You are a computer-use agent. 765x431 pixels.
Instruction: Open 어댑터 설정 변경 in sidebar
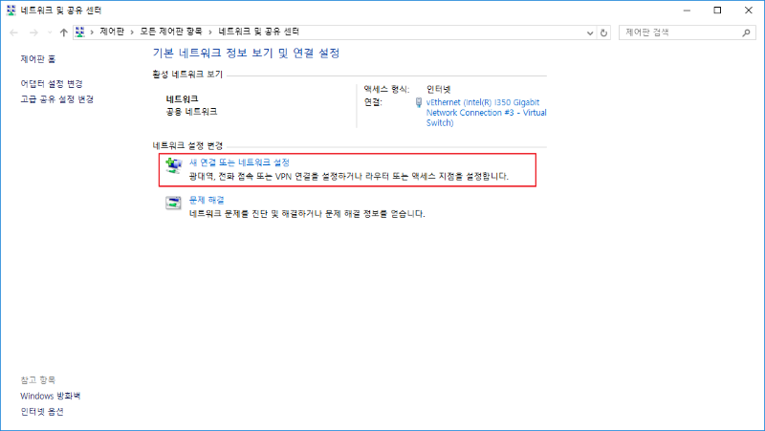click(x=52, y=84)
